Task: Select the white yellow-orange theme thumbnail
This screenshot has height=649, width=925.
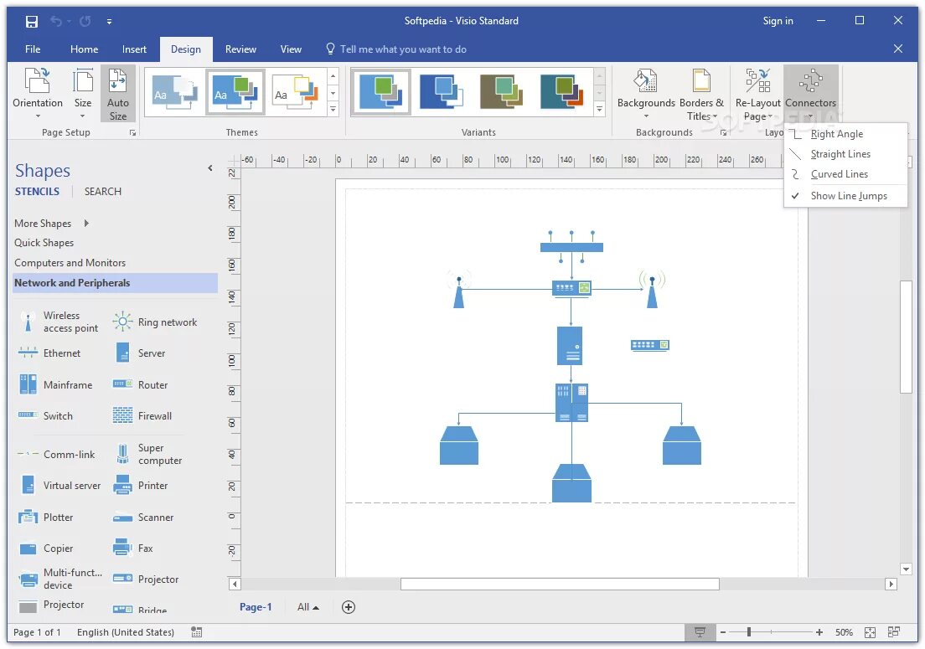Action: (x=296, y=92)
